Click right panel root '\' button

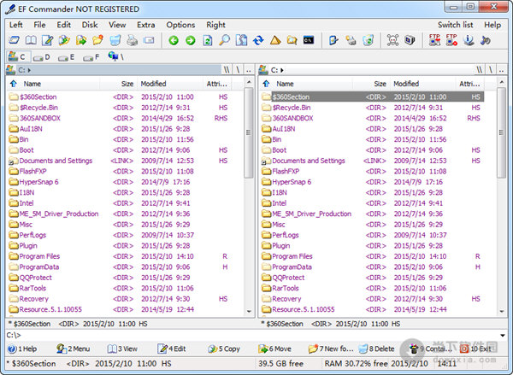(491, 70)
